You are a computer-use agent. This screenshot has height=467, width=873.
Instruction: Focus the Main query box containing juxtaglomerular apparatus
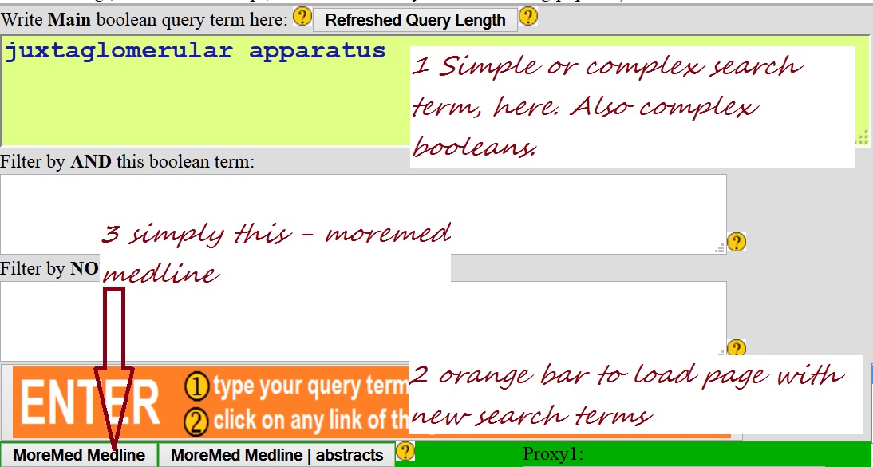436,90
